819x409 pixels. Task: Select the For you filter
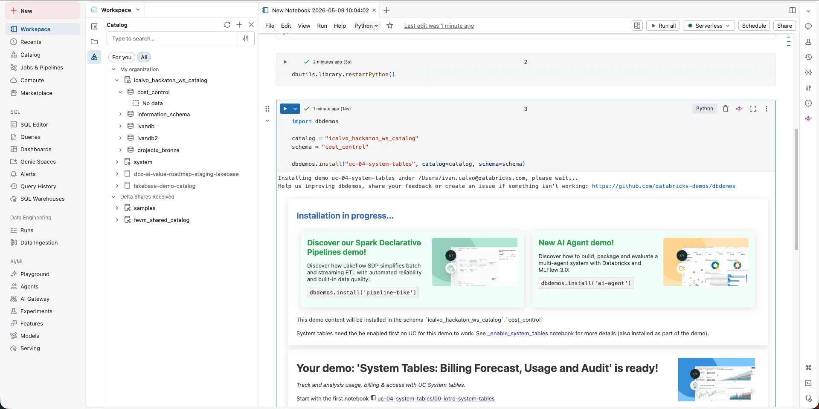122,57
